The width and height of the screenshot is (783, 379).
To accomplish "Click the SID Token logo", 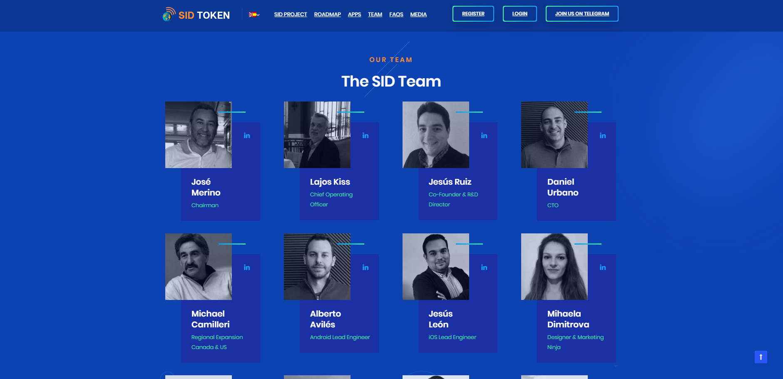I will pos(196,15).
